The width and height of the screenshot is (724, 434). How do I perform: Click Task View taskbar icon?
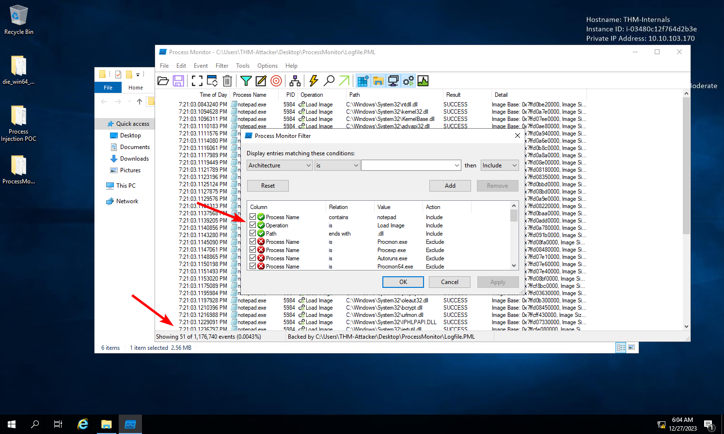(58, 424)
